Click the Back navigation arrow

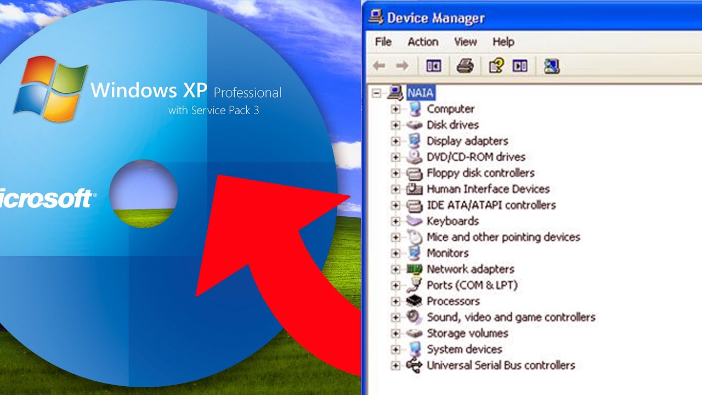click(380, 65)
